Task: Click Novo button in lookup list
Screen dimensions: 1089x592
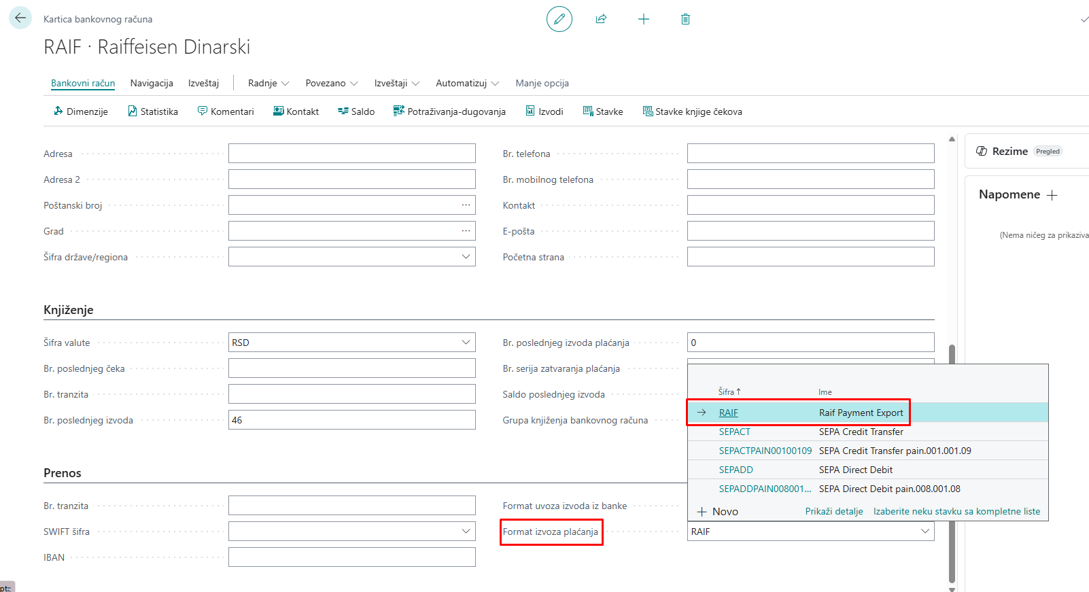Action: [718, 511]
